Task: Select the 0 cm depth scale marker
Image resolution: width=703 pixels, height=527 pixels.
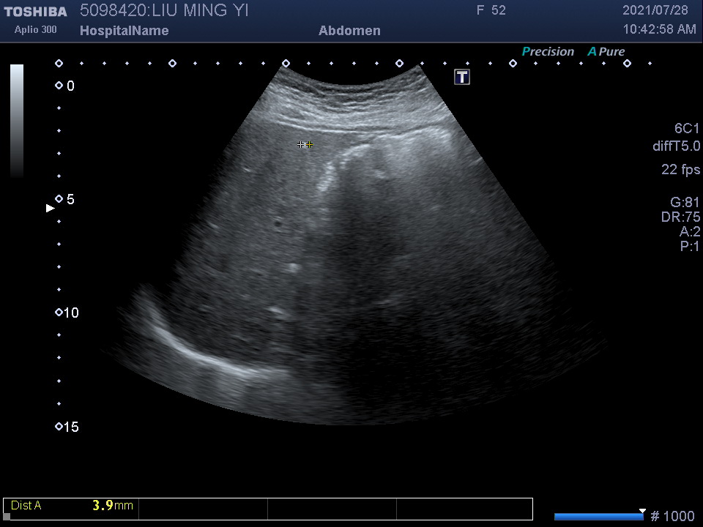Action: (59, 86)
